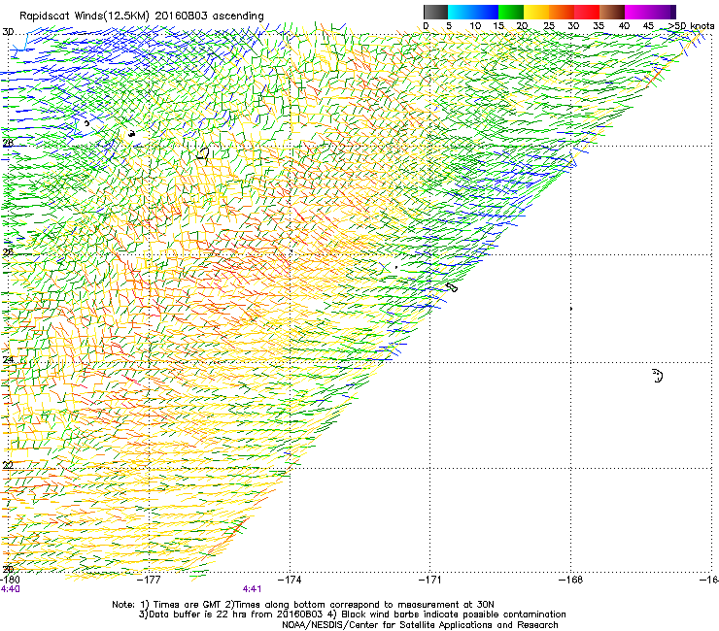Pick the orange 25-30 knots color bar segment
719x631 pixels.
(x=562, y=12)
